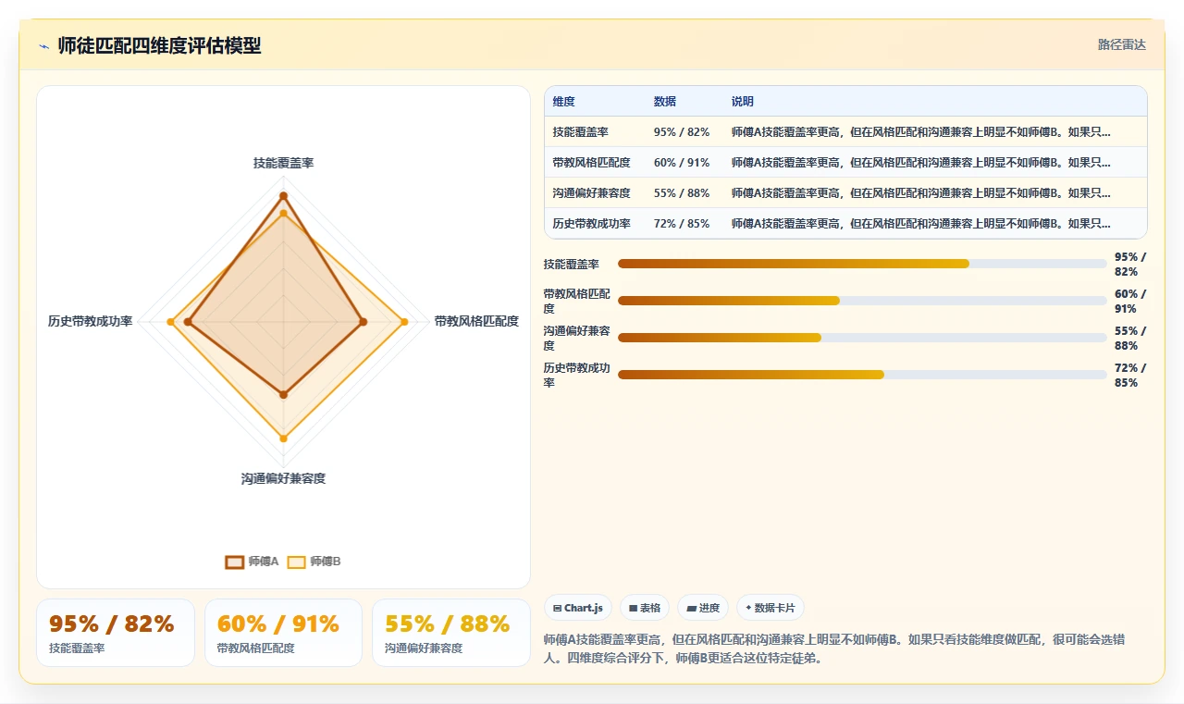Click 师傅B's right radar data point
This screenshot has height=704, width=1184.
pyautogui.click(x=404, y=322)
